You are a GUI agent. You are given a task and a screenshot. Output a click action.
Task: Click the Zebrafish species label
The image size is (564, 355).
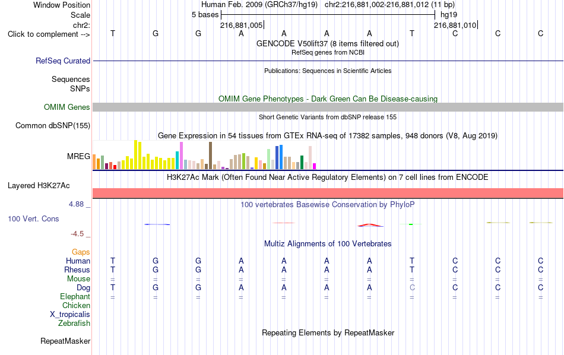[74, 323]
